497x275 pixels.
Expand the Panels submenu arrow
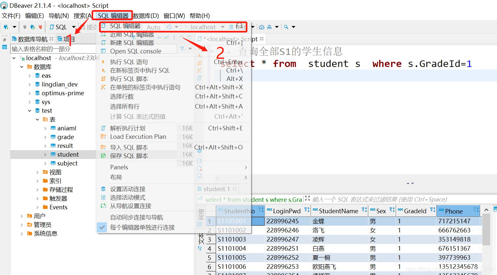click(246, 167)
